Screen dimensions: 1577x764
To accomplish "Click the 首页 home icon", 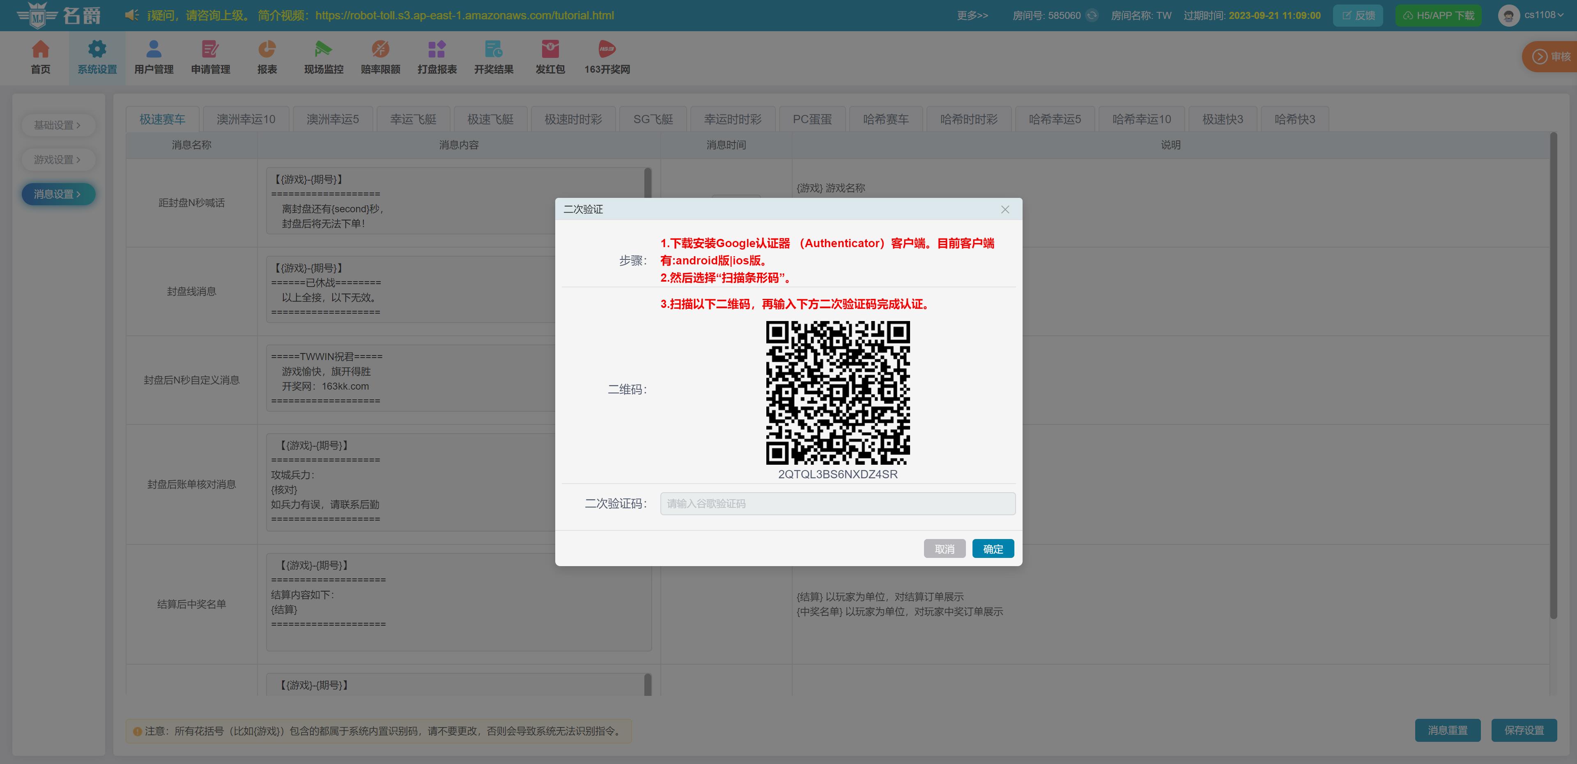I will point(40,49).
